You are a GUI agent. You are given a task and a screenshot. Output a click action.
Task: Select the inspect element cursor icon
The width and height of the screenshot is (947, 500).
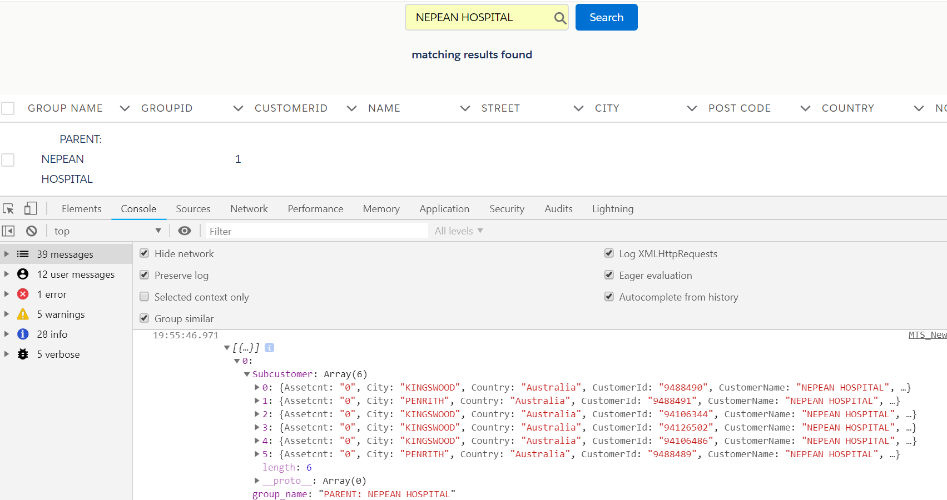click(8, 209)
